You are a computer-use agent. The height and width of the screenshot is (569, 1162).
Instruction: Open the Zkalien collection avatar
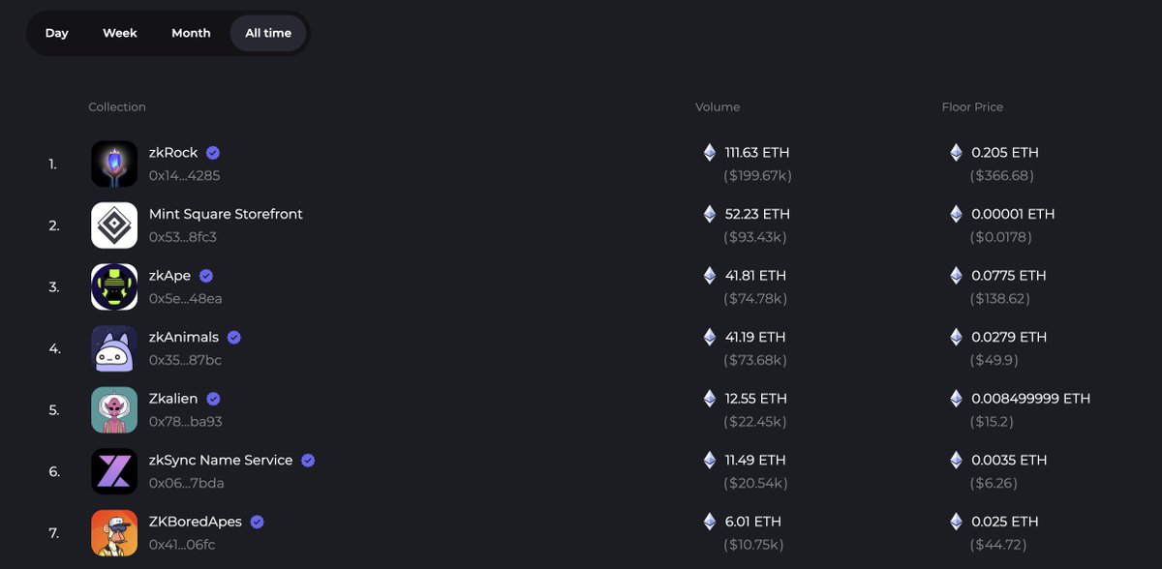point(114,409)
